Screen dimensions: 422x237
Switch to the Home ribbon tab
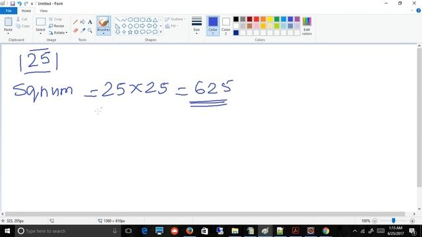coord(26,11)
